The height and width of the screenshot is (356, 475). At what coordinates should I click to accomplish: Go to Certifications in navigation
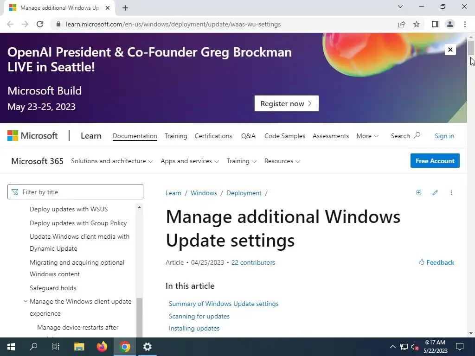tap(213, 136)
